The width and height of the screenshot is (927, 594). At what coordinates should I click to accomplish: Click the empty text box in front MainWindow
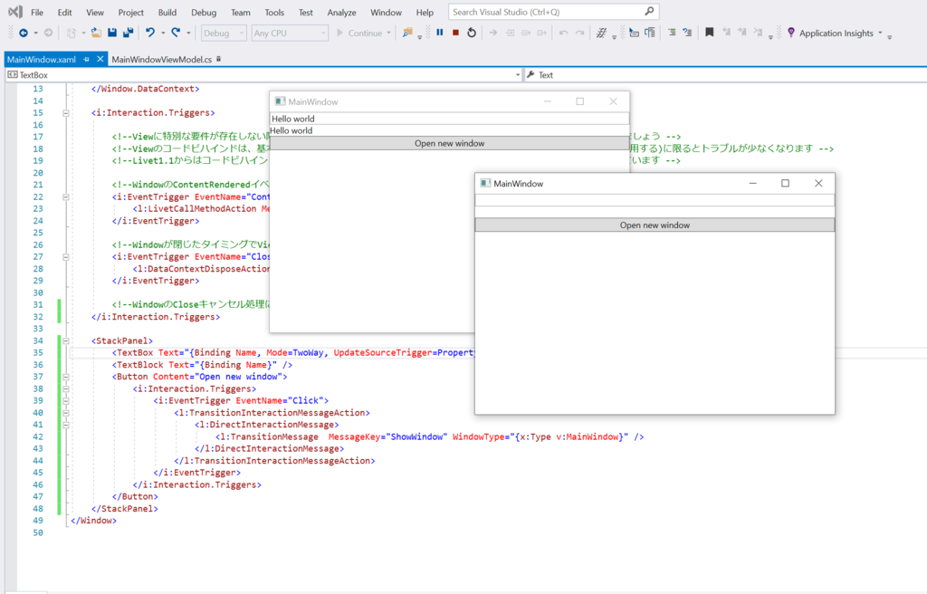[655, 200]
